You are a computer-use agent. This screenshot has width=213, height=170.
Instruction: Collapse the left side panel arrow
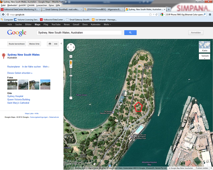61,44
